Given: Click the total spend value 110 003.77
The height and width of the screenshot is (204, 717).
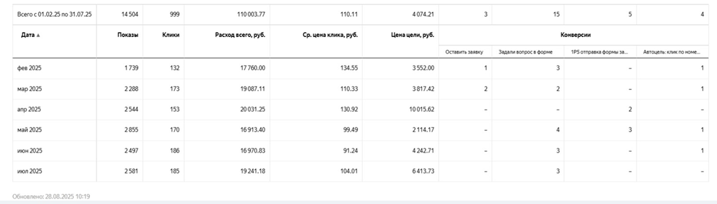Looking at the screenshot, I should pyautogui.click(x=250, y=14).
